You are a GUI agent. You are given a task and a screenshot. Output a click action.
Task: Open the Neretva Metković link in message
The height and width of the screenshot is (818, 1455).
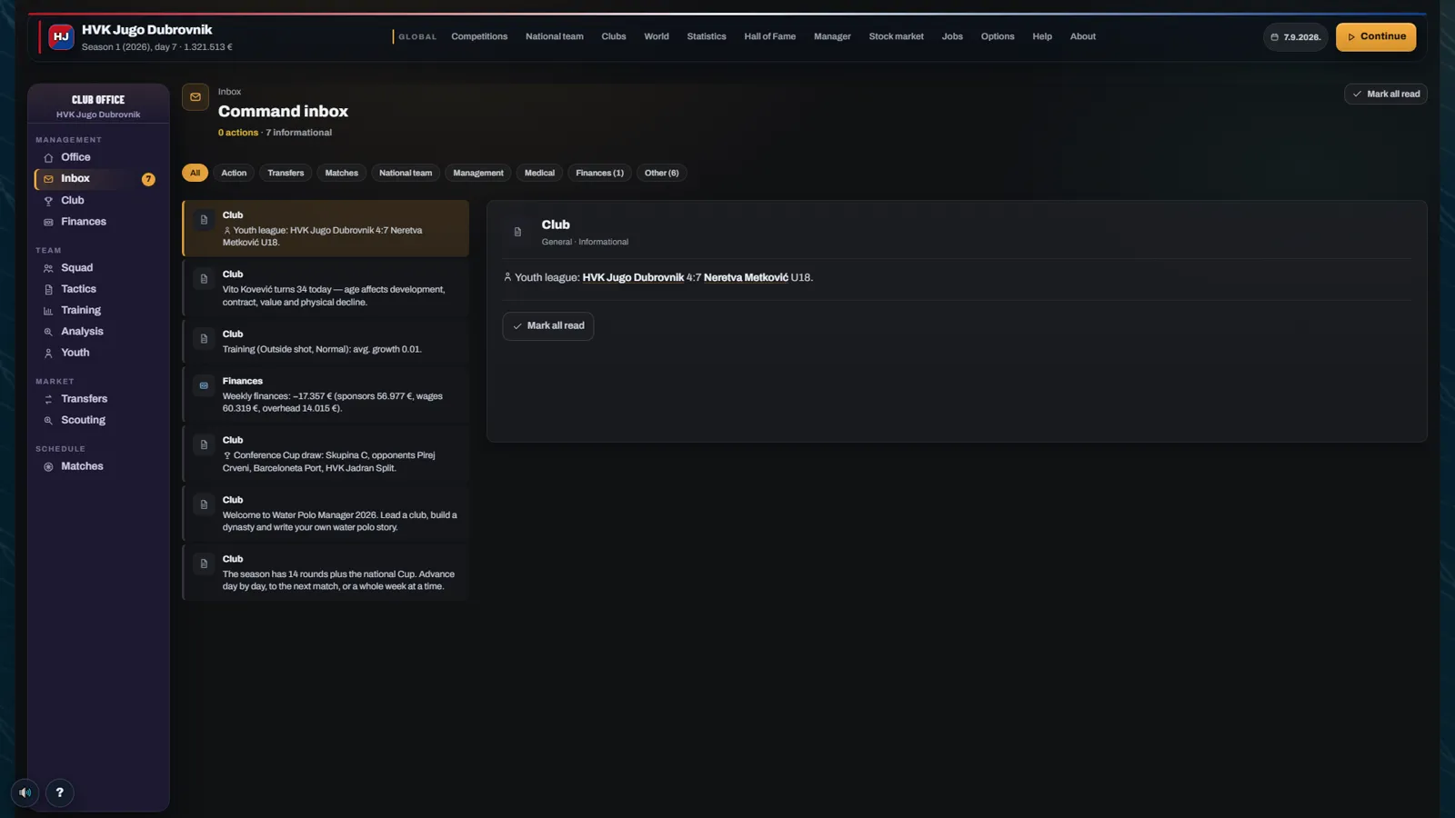[746, 278]
